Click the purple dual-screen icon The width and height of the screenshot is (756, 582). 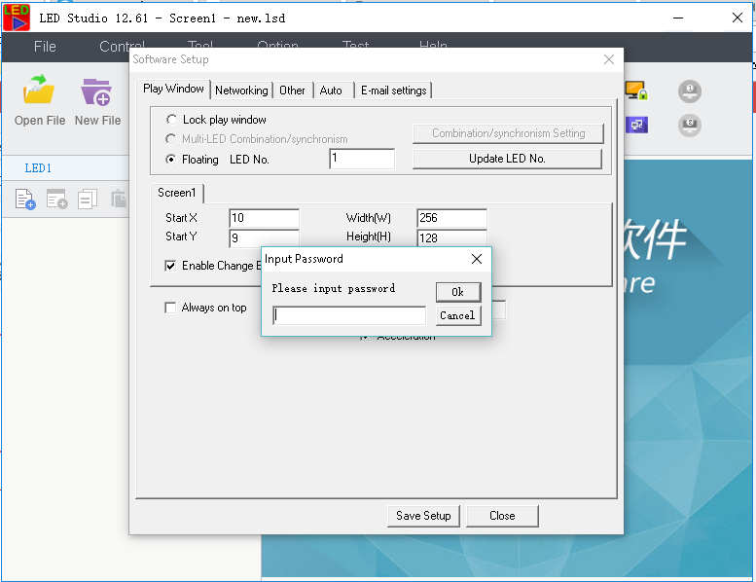click(636, 126)
